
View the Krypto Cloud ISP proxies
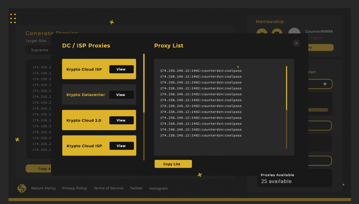121,69
